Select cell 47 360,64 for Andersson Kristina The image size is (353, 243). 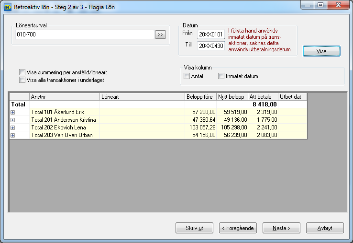click(x=200, y=120)
